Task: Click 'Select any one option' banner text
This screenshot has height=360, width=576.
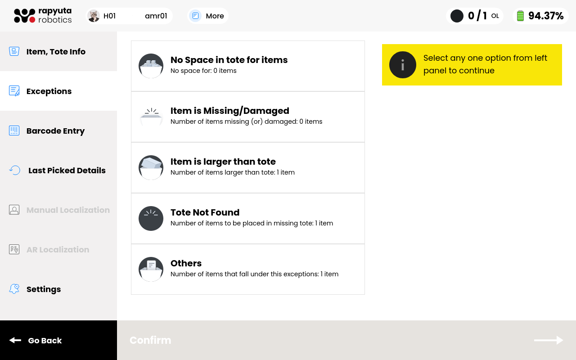Action: pyautogui.click(x=485, y=64)
